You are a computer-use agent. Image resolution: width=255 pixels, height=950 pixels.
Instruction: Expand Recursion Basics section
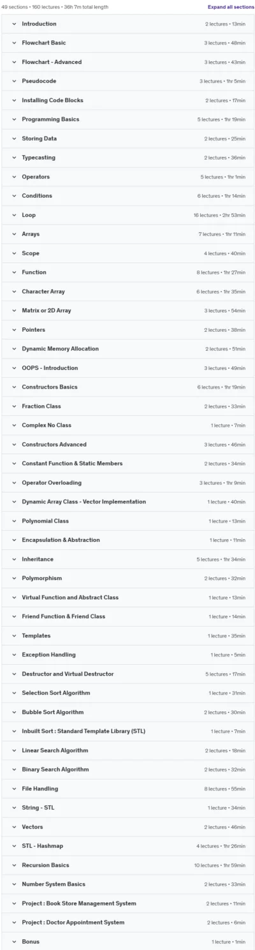click(127, 865)
